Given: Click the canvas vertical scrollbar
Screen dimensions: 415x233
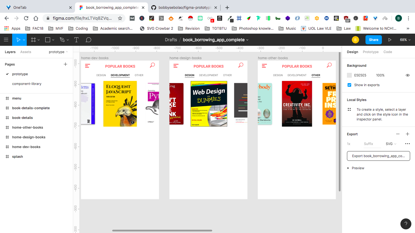Looking at the screenshot, I should click(x=340, y=122).
